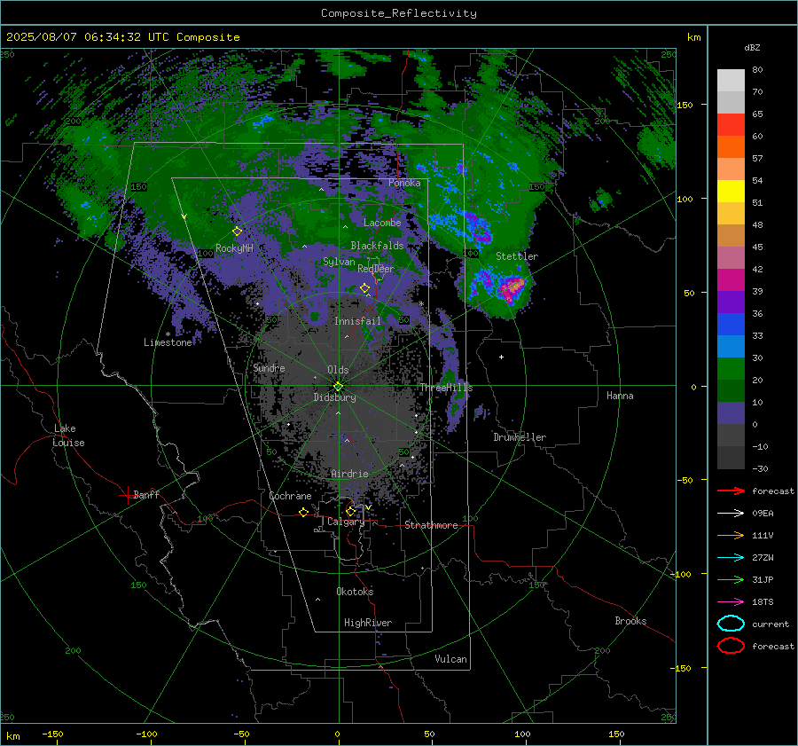Click the HighRiver town label
The width and height of the screenshot is (798, 746).
[368, 623]
